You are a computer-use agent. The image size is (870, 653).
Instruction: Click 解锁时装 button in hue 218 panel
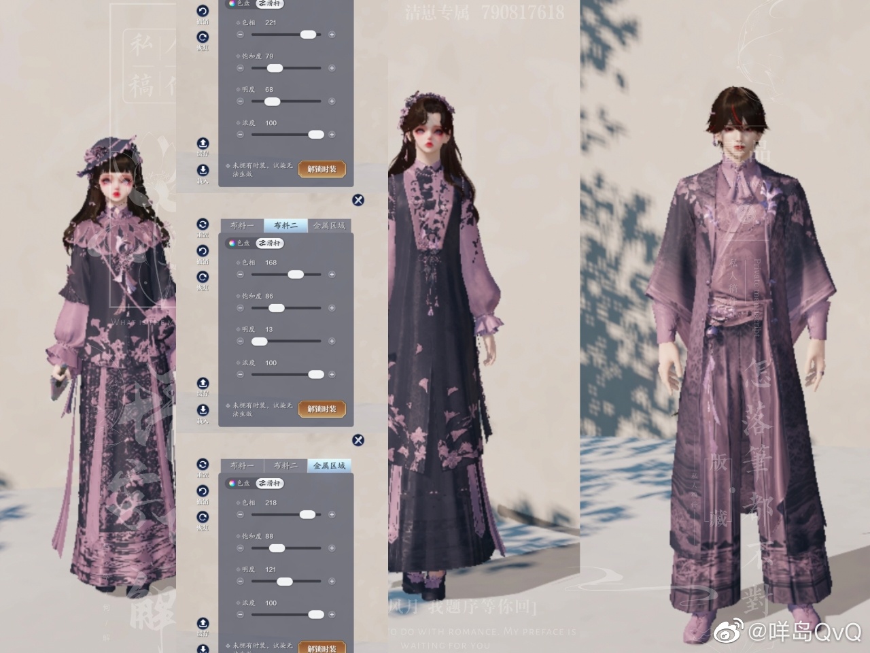322,648
